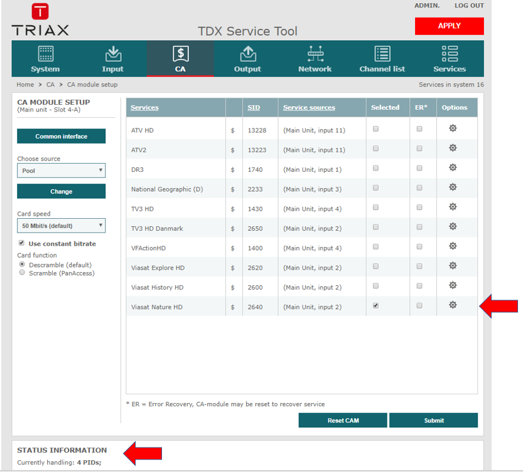Click the TRIAX logo
Image resolution: width=523 pixels, height=472 pixels.
coord(40,19)
